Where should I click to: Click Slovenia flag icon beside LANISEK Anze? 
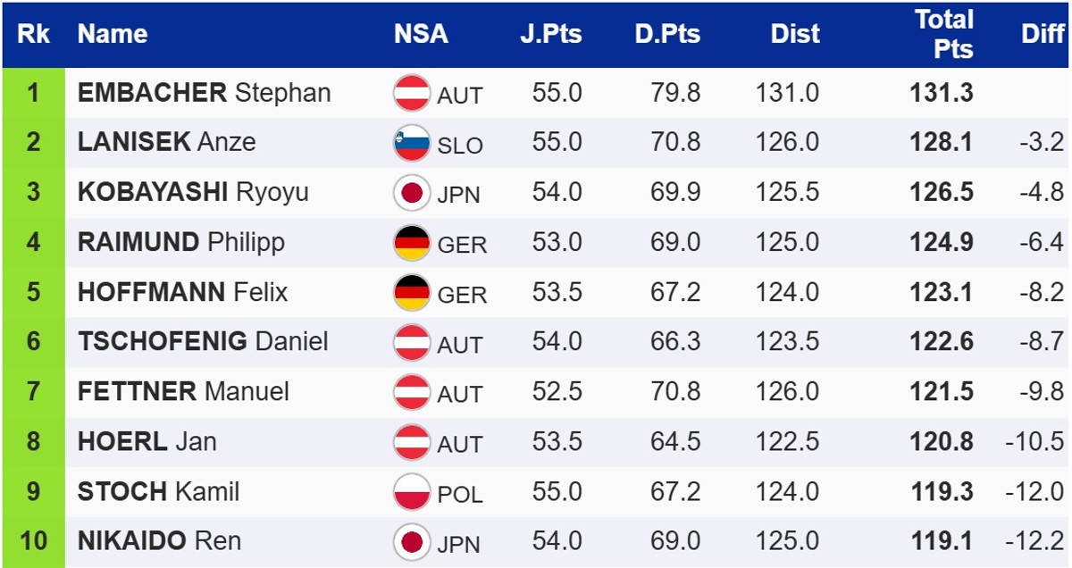pyautogui.click(x=412, y=144)
